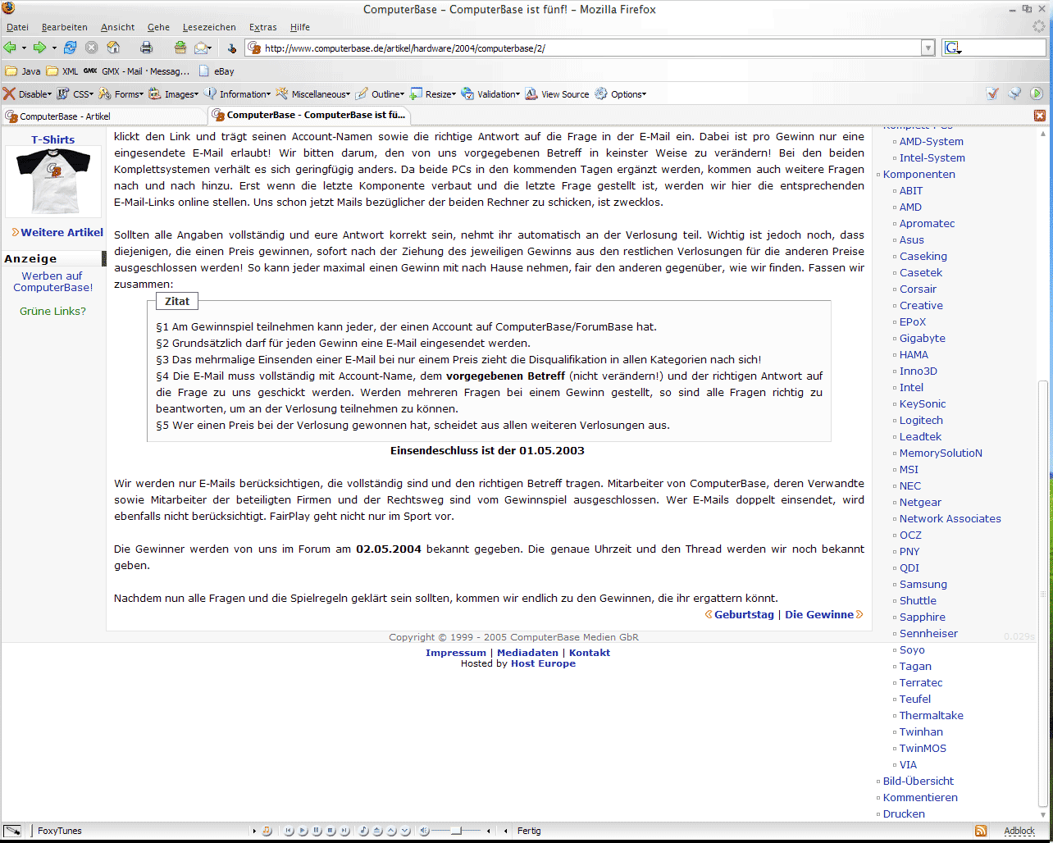The height and width of the screenshot is (843, 1053).
Task: Open the Forward history dropdown arrow
Action: click(x=54, y=48)
